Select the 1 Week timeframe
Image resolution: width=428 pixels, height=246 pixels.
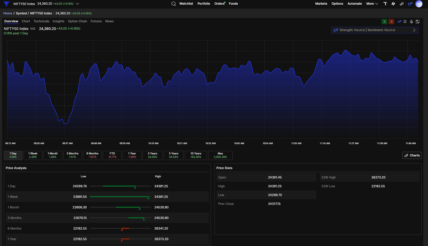[x=33, y=155]
